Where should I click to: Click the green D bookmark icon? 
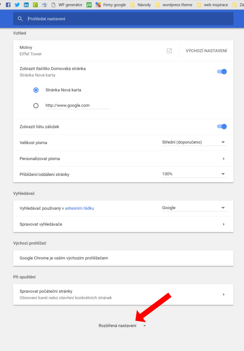pyautogui.click(x=35, y=5)
